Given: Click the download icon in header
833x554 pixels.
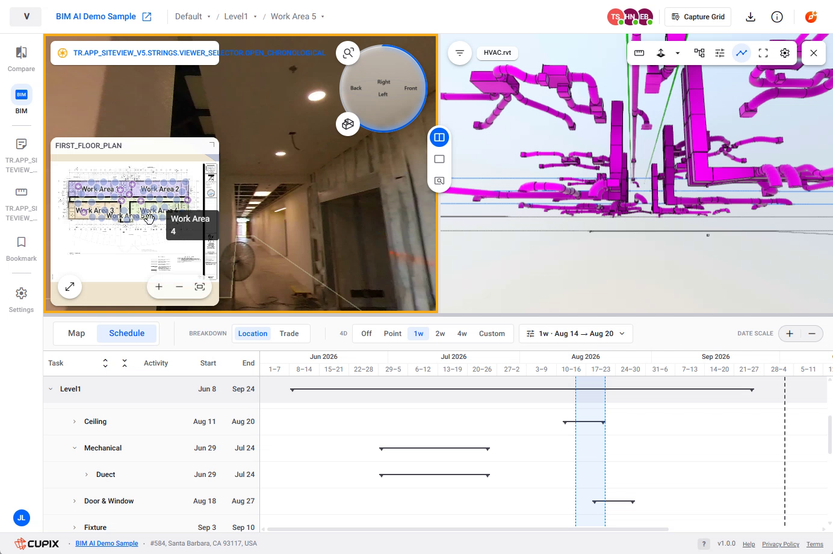Looking at the screenshot, I should tap(751, 17).
